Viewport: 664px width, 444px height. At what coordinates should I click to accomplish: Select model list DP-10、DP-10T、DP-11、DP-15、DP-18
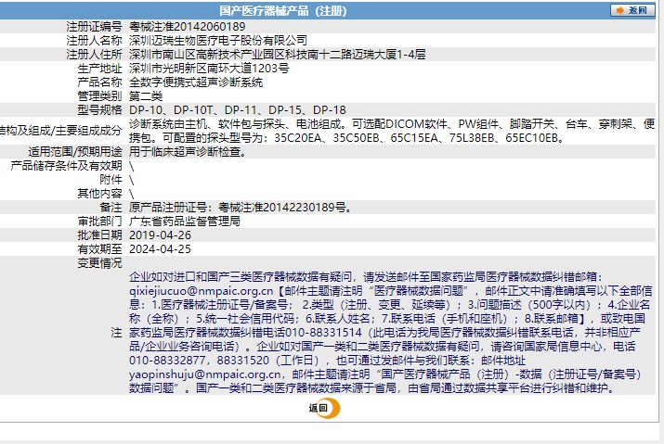click(x=238, y=110)
